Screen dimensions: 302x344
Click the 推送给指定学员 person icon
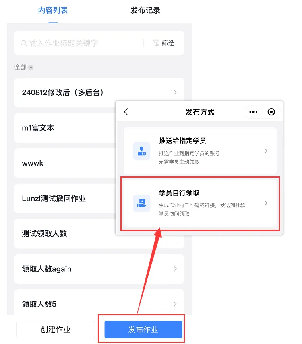pos(142,151)
